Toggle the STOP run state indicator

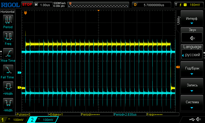coord(27,4)
